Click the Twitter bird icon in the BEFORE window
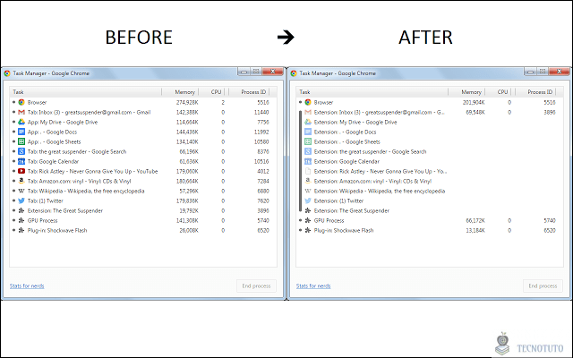 21,200
